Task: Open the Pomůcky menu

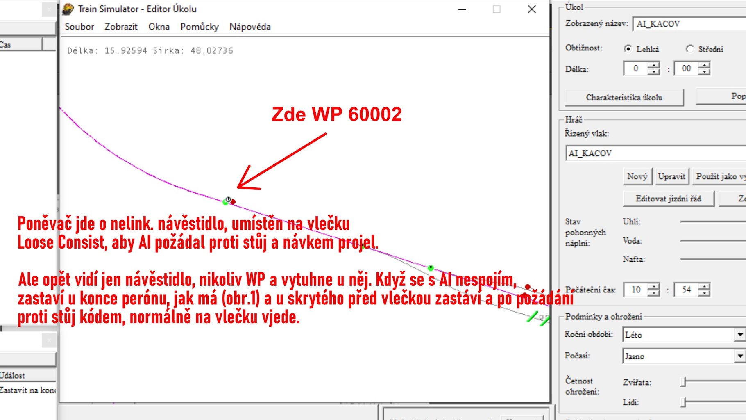Action: click(200, 27)
